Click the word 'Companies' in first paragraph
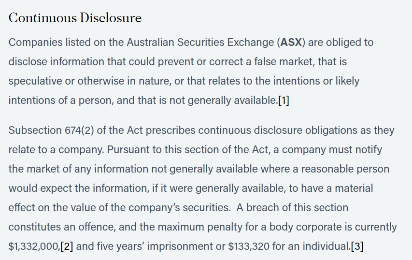 (x=35, y=43)
